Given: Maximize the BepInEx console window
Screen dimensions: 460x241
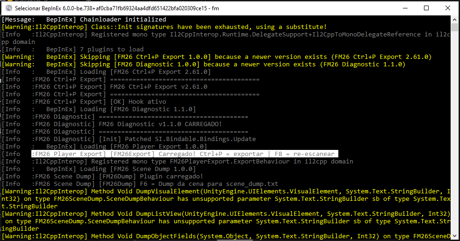Looking at the screenshot, I should [x=426, y=8].
